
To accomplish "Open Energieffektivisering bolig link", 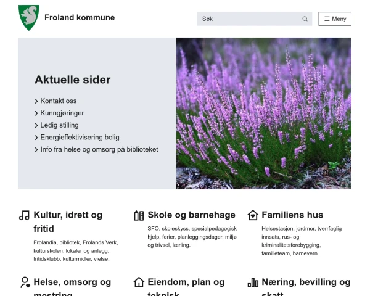I will 80,138.
